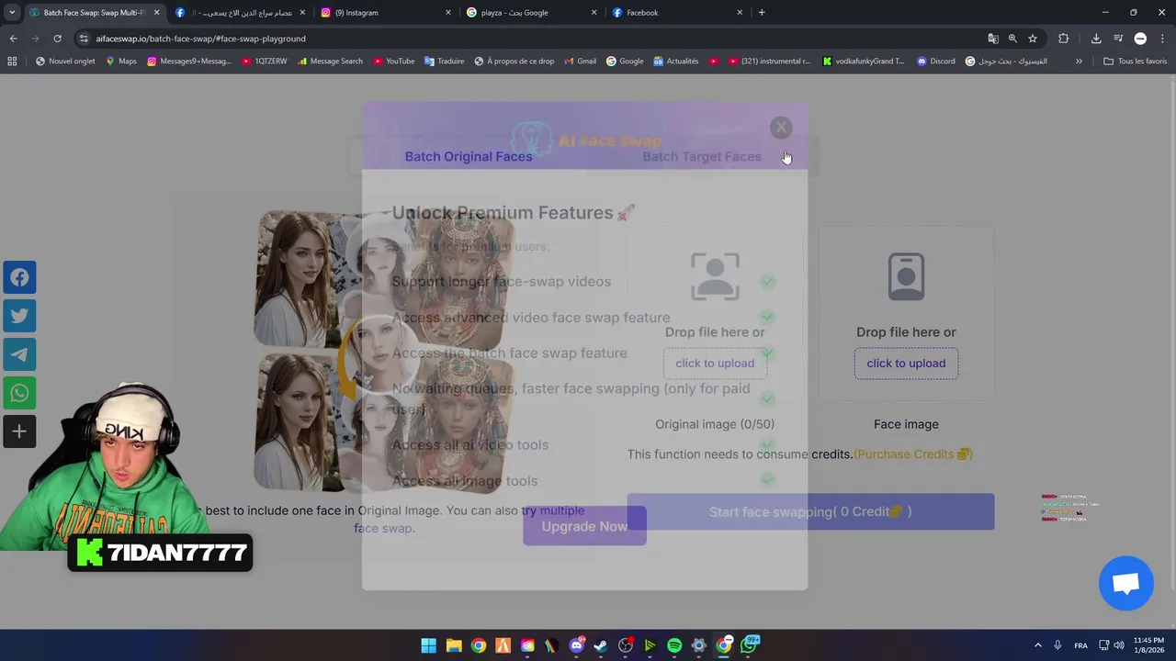Screen dimensions: 1176x661
Task: Open taskbar clock and date
Action: [x=1148, y=645]
